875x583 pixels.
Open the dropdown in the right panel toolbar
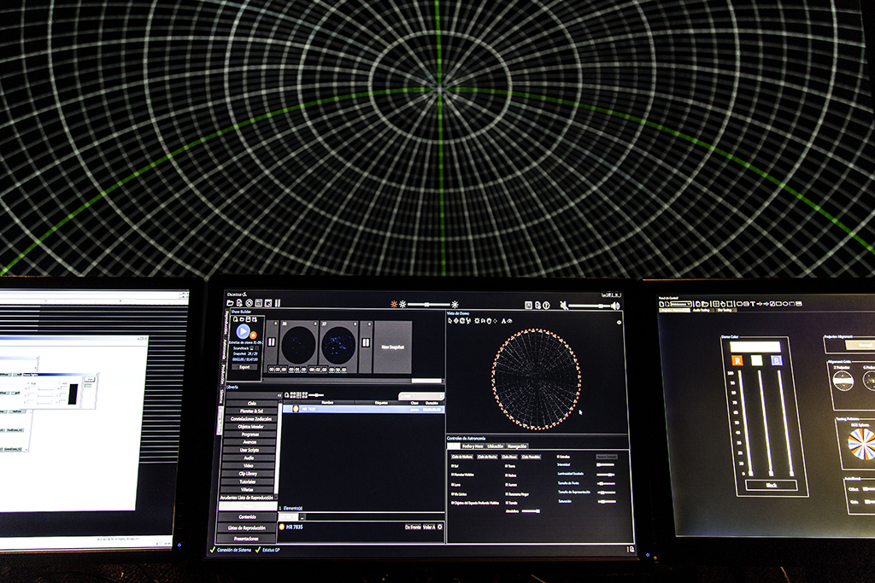(x=680, y=304)
